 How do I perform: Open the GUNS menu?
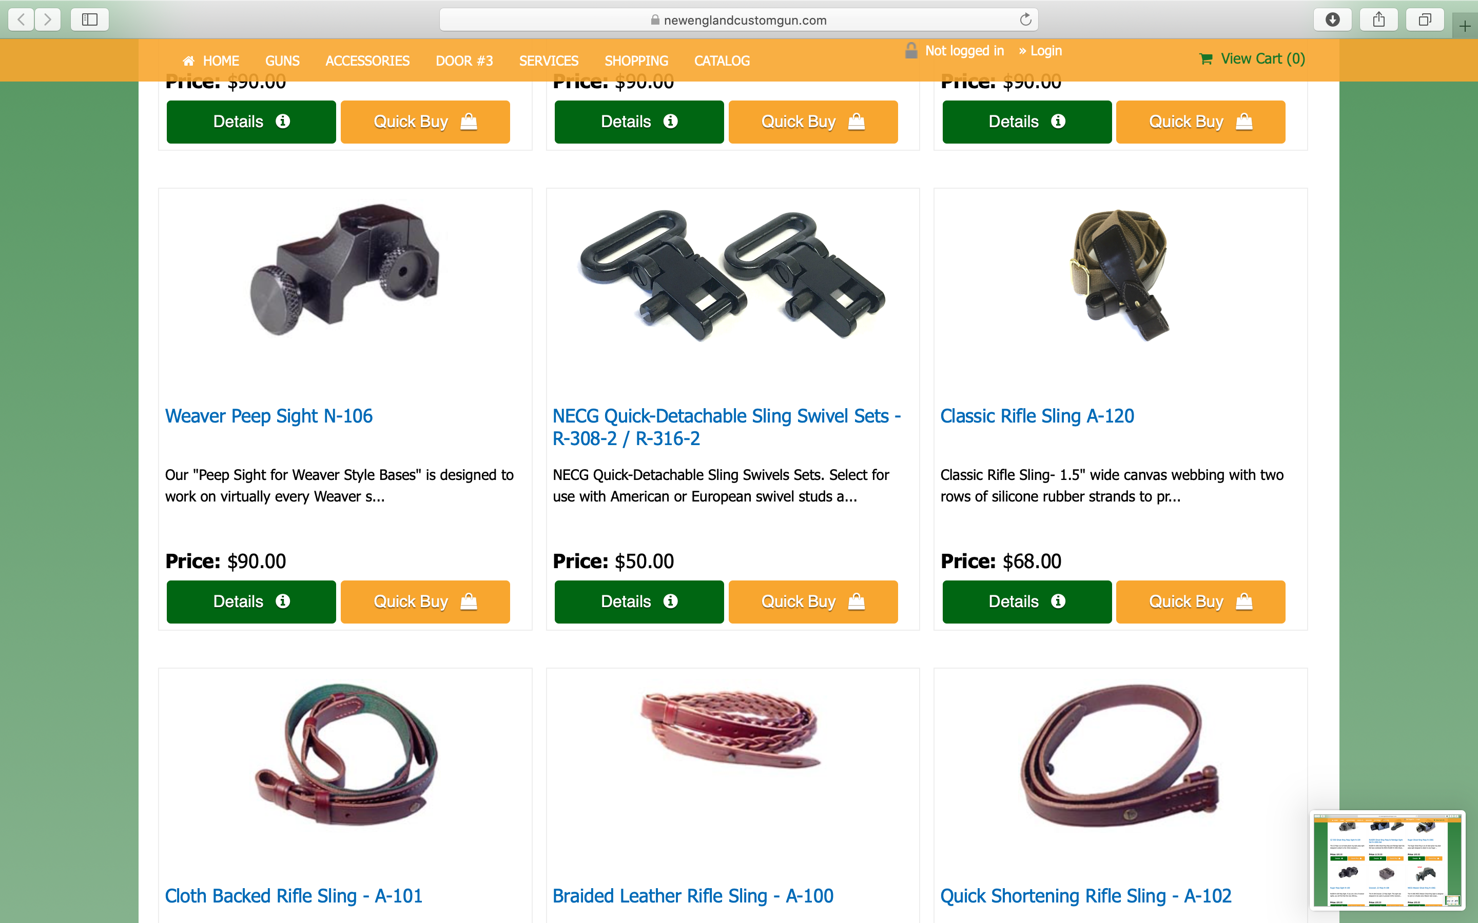click(282, 61)
